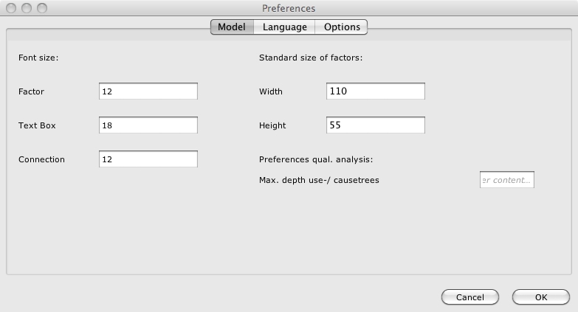The width and height of the screenshot is (578, 312).
Task: Close the Preferences window
Action: point(13,8)
